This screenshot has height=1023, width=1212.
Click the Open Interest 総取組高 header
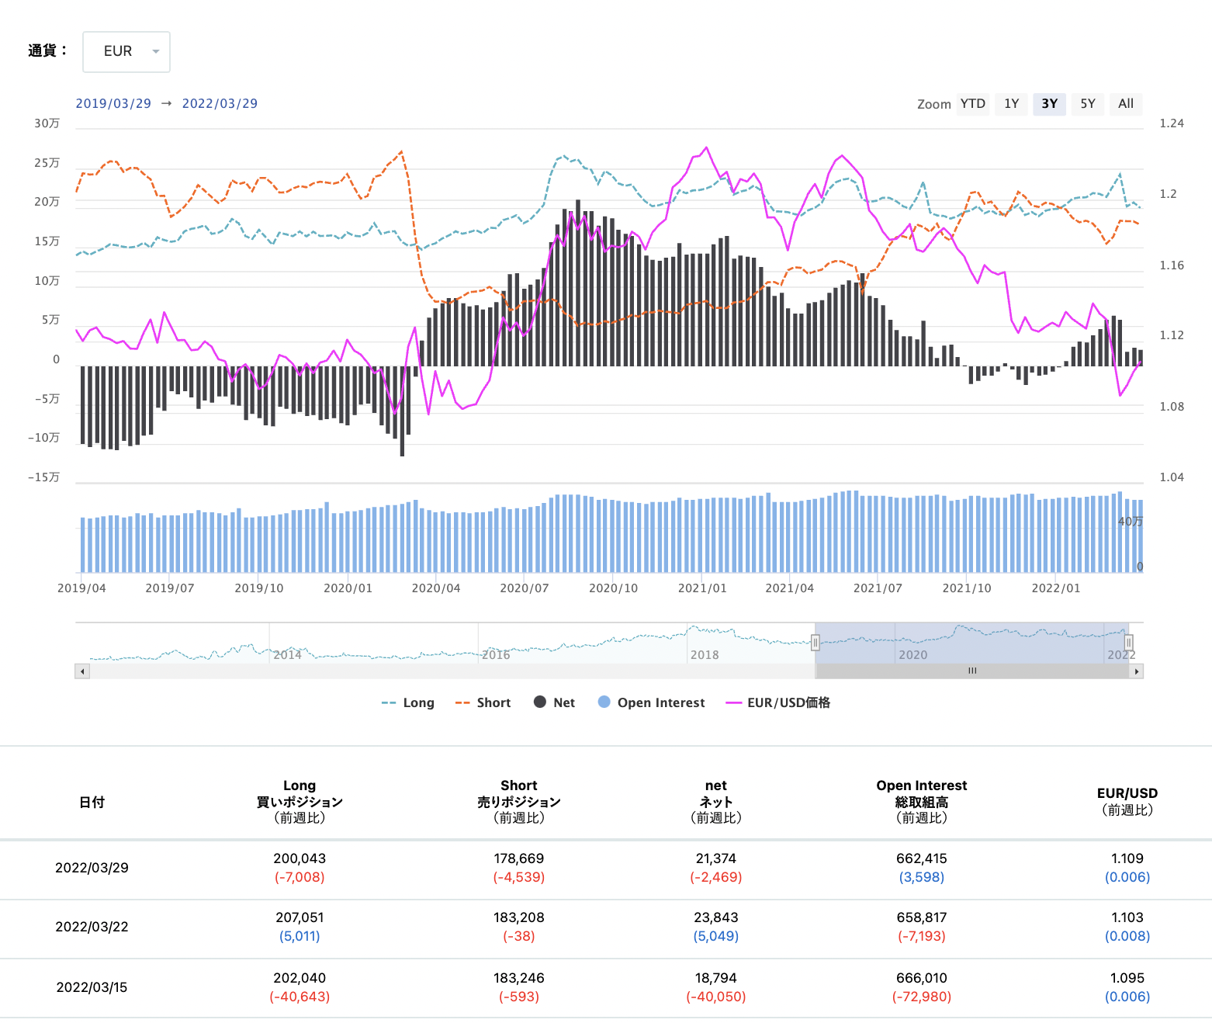pyautogui.click(x=922, y=802)
